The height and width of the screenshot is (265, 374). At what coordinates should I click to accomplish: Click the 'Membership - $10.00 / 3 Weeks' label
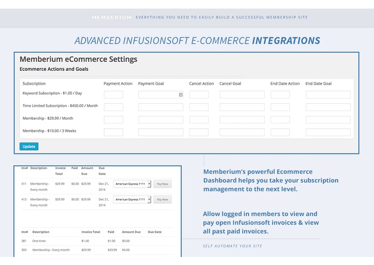(x=49, y=131)
